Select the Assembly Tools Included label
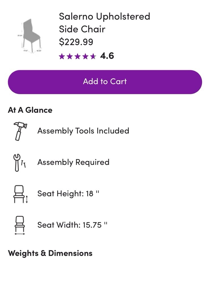210x281 pixels. pyautogui.click(x=83, y=131)
